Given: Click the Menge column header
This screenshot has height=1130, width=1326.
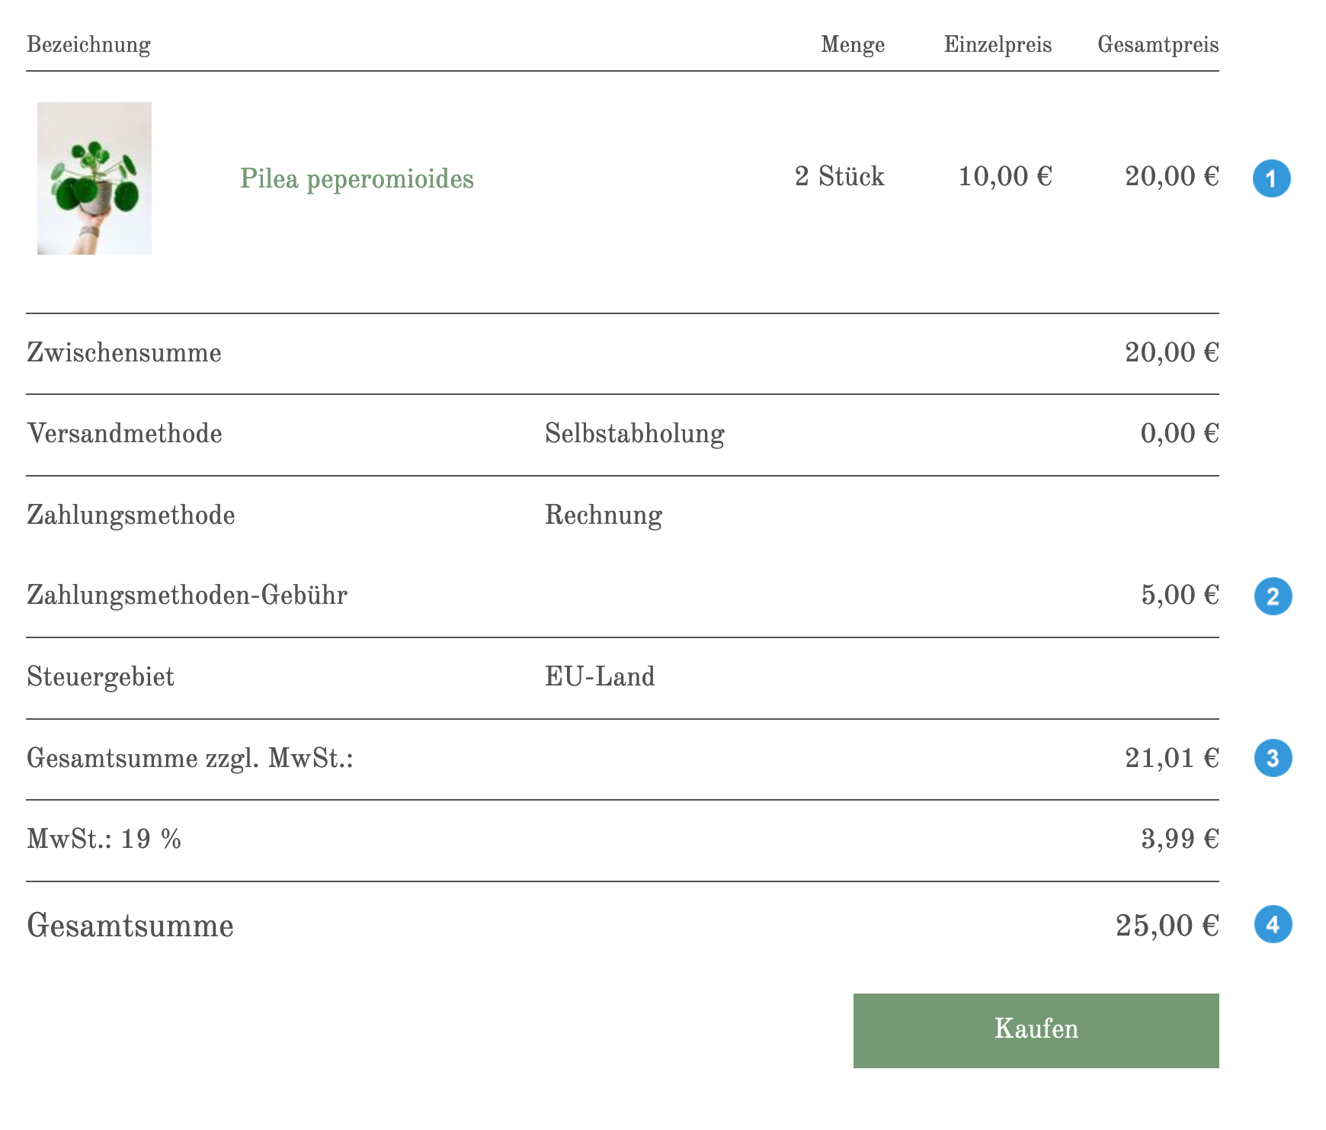Looking at the screenshot, I should 853,44.
